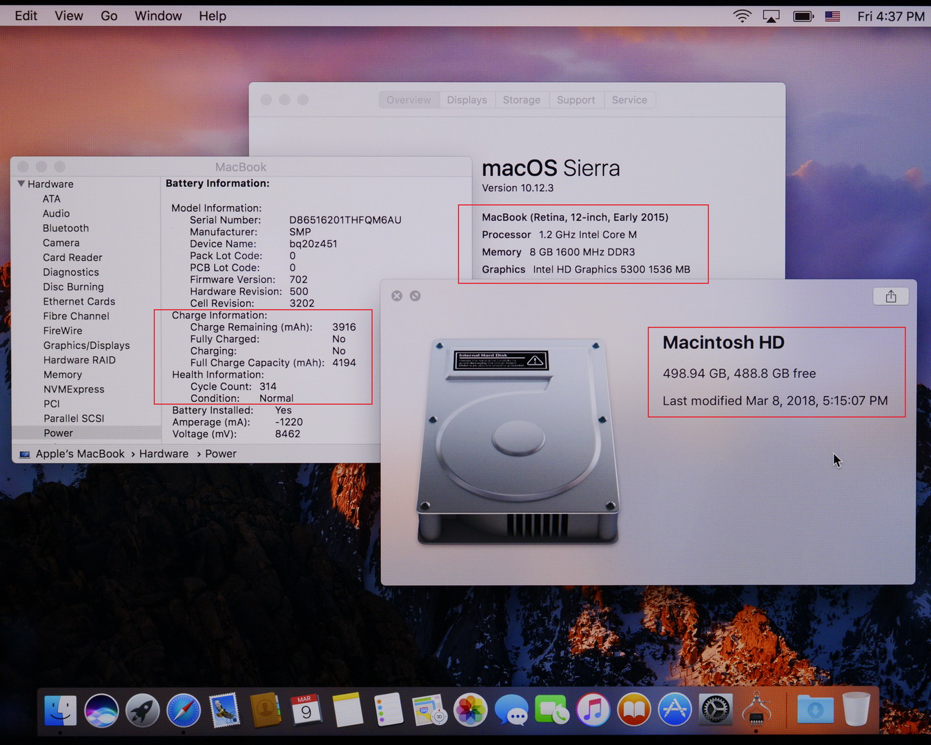Open the Edit menu
This screenshot has width=931, height=745.
26,16
